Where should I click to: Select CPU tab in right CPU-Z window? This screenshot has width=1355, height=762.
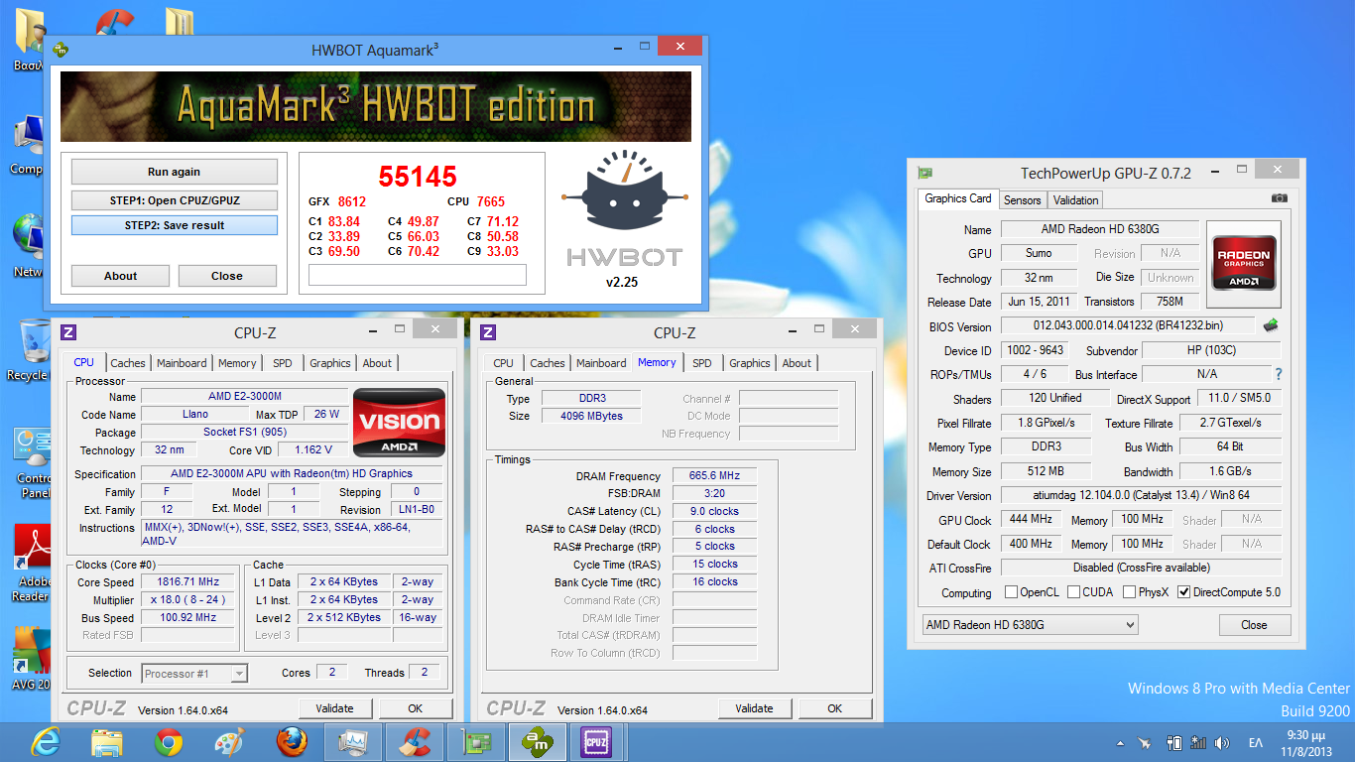pos(504,363)
